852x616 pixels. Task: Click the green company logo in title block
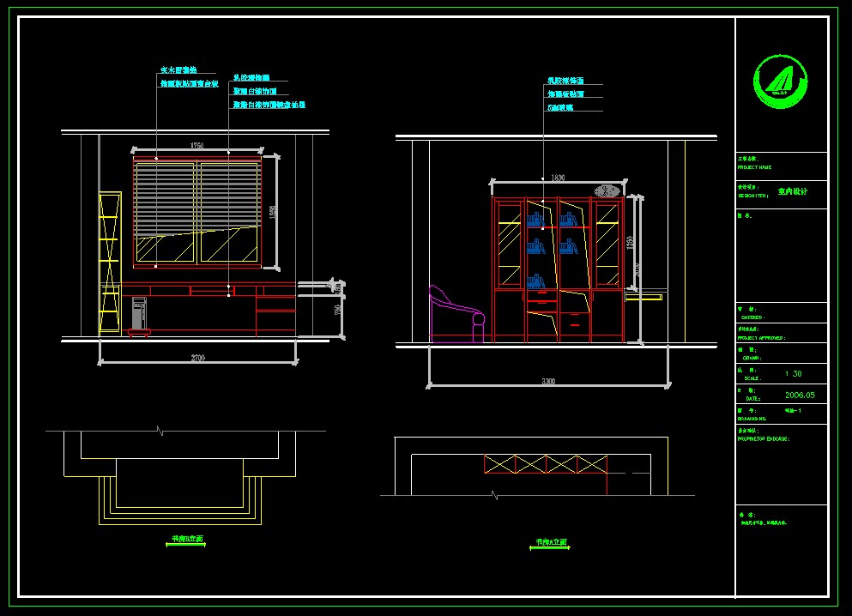[x=780, y=82]
